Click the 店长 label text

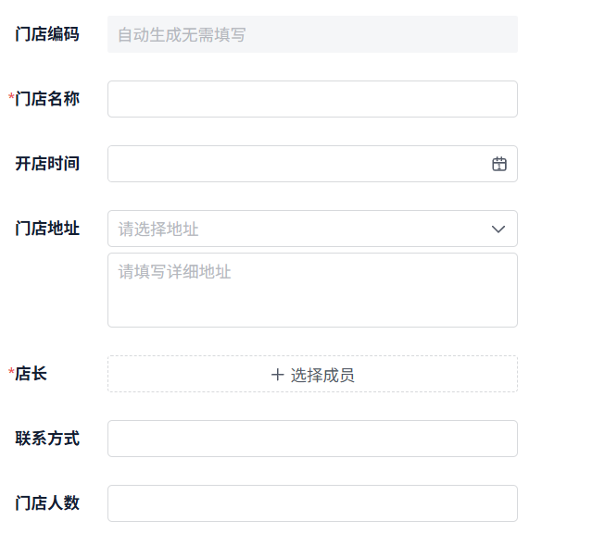[31, 374]
